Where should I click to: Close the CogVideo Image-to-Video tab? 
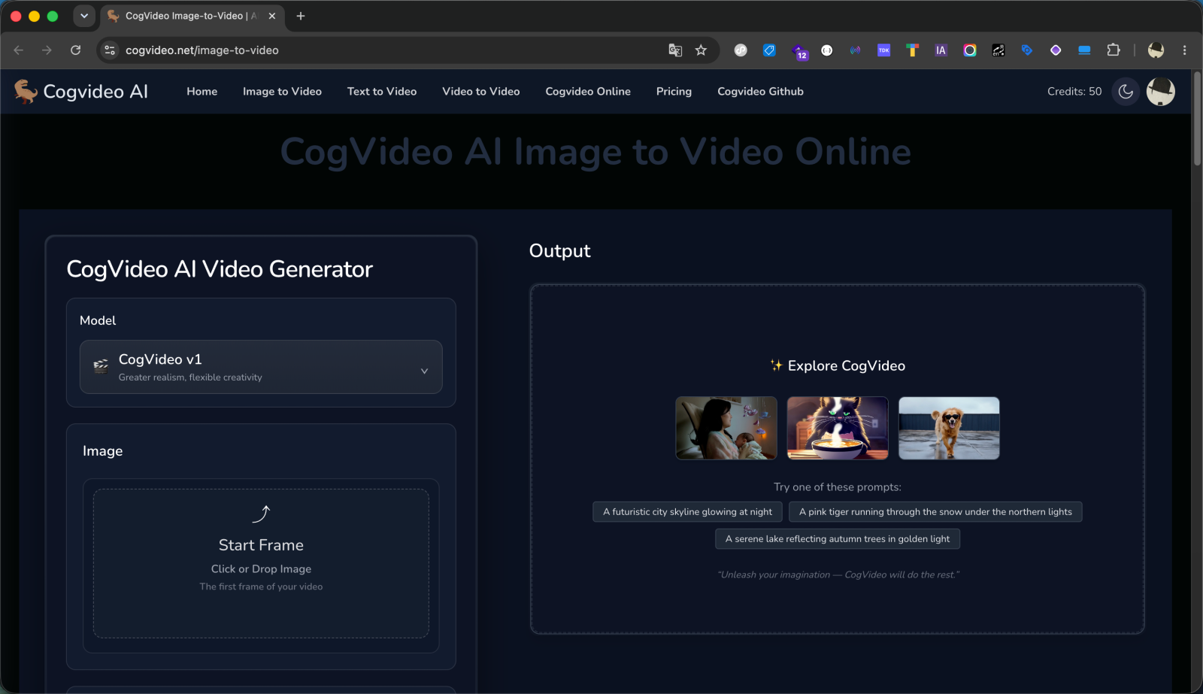272,16
